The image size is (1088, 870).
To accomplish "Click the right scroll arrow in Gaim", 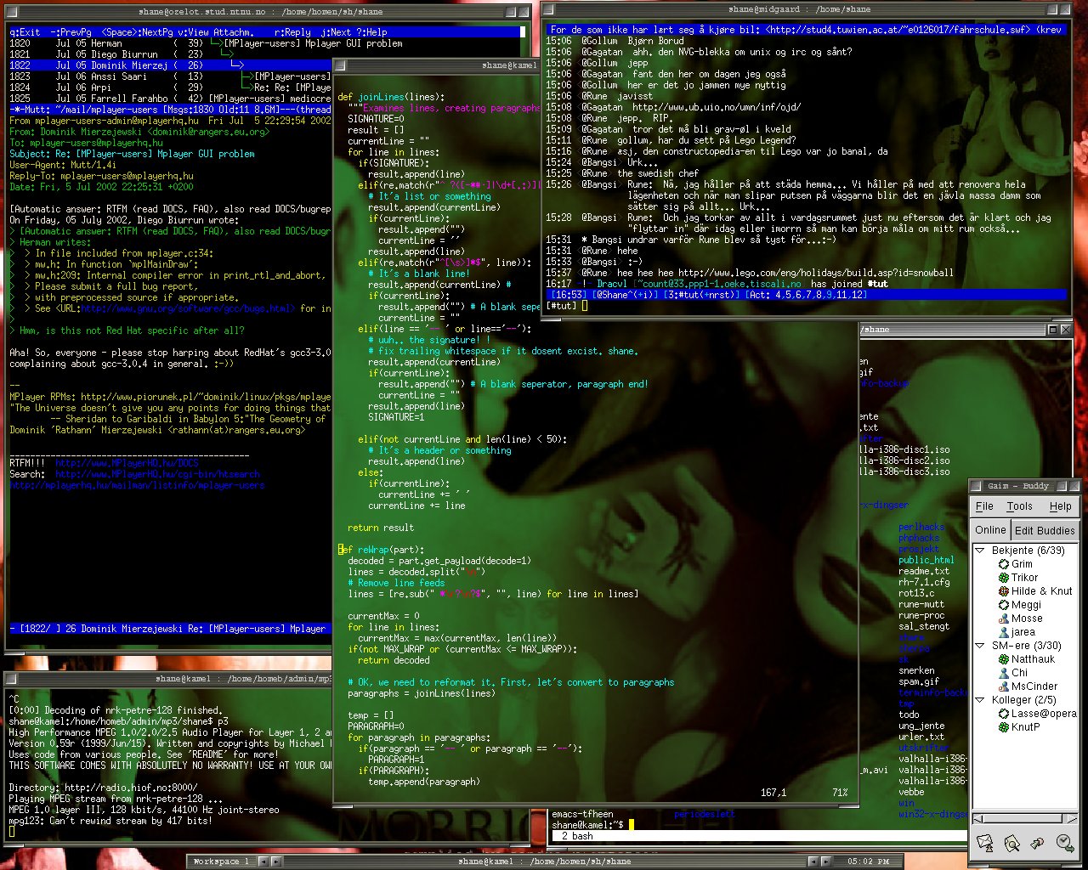I will point(1073,819).
